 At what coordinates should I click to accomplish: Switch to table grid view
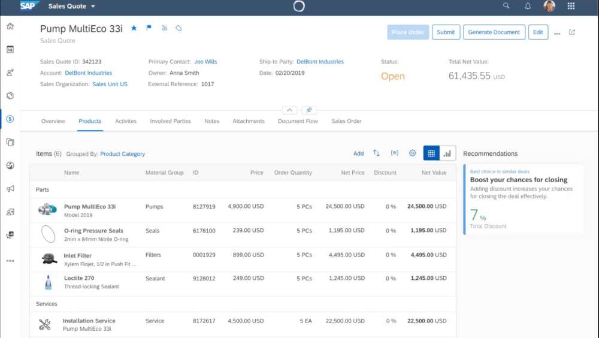point(431,153)
